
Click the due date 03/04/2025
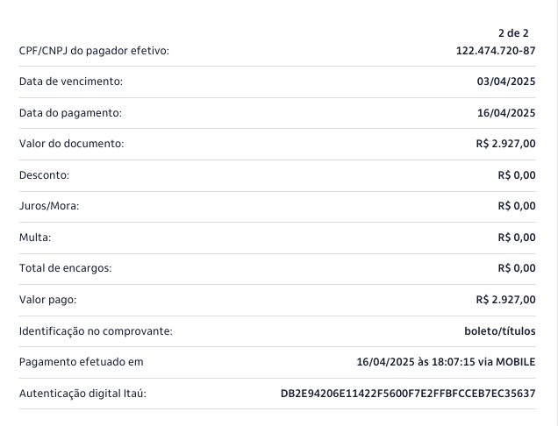click(x=506, y=82)
